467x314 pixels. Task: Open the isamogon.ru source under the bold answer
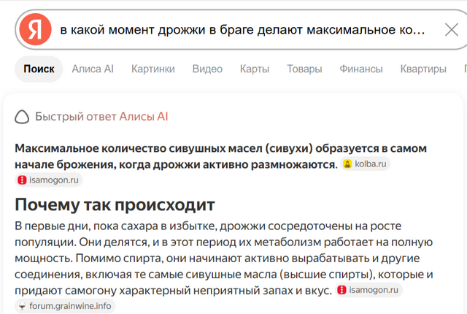[x=49, y=180]
